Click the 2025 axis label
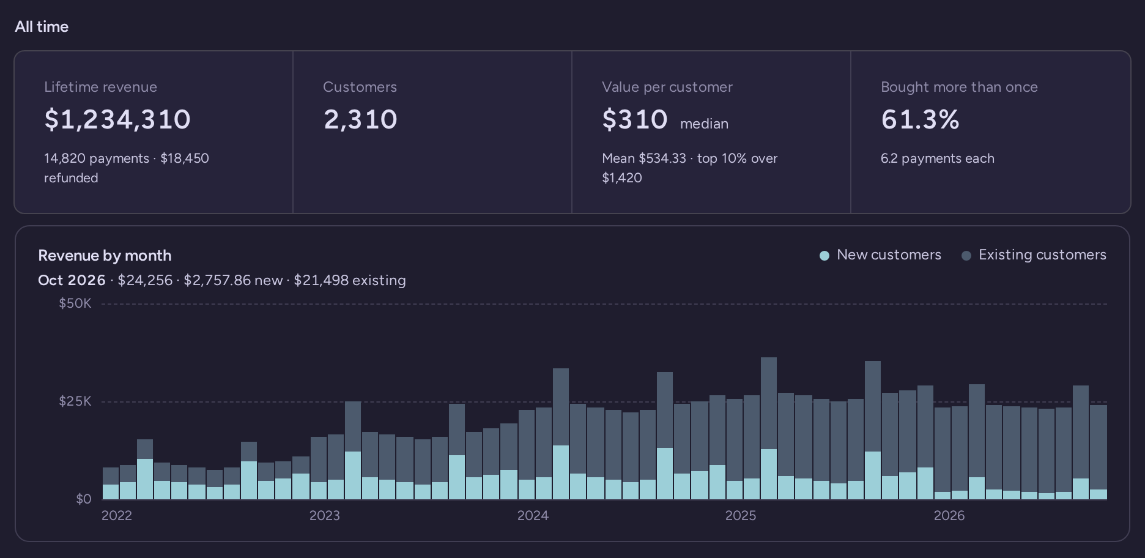The height and width of the screenshot is (558, 1145). coord(741,516)
